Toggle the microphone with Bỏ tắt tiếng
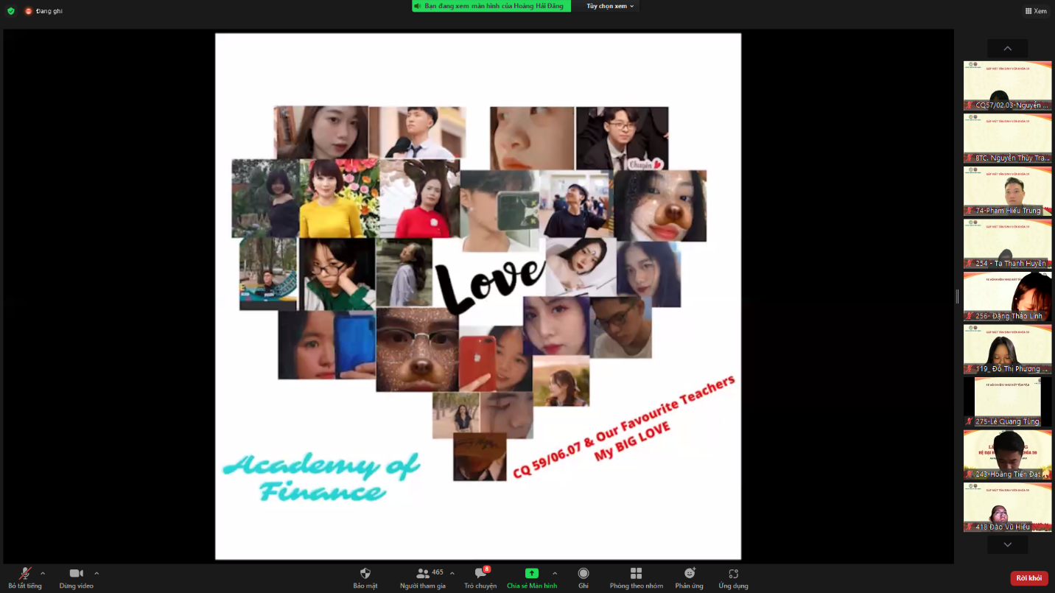 pos(25,574)
